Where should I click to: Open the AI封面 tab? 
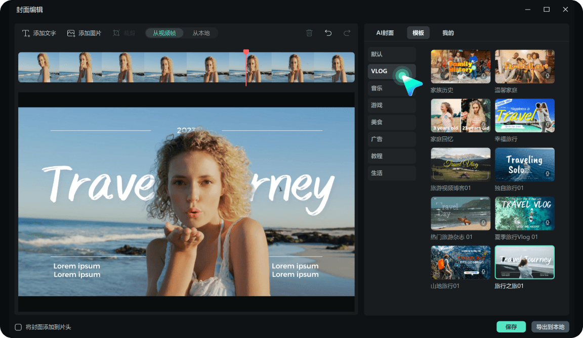click(385, 33)
